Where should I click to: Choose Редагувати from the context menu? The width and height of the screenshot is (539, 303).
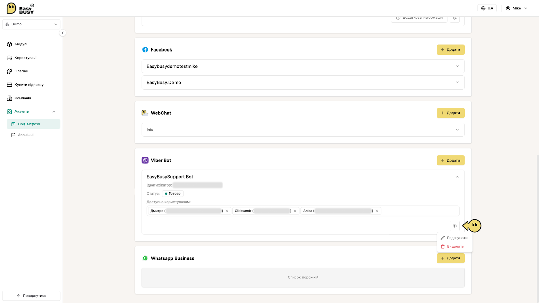coord(454,238)
